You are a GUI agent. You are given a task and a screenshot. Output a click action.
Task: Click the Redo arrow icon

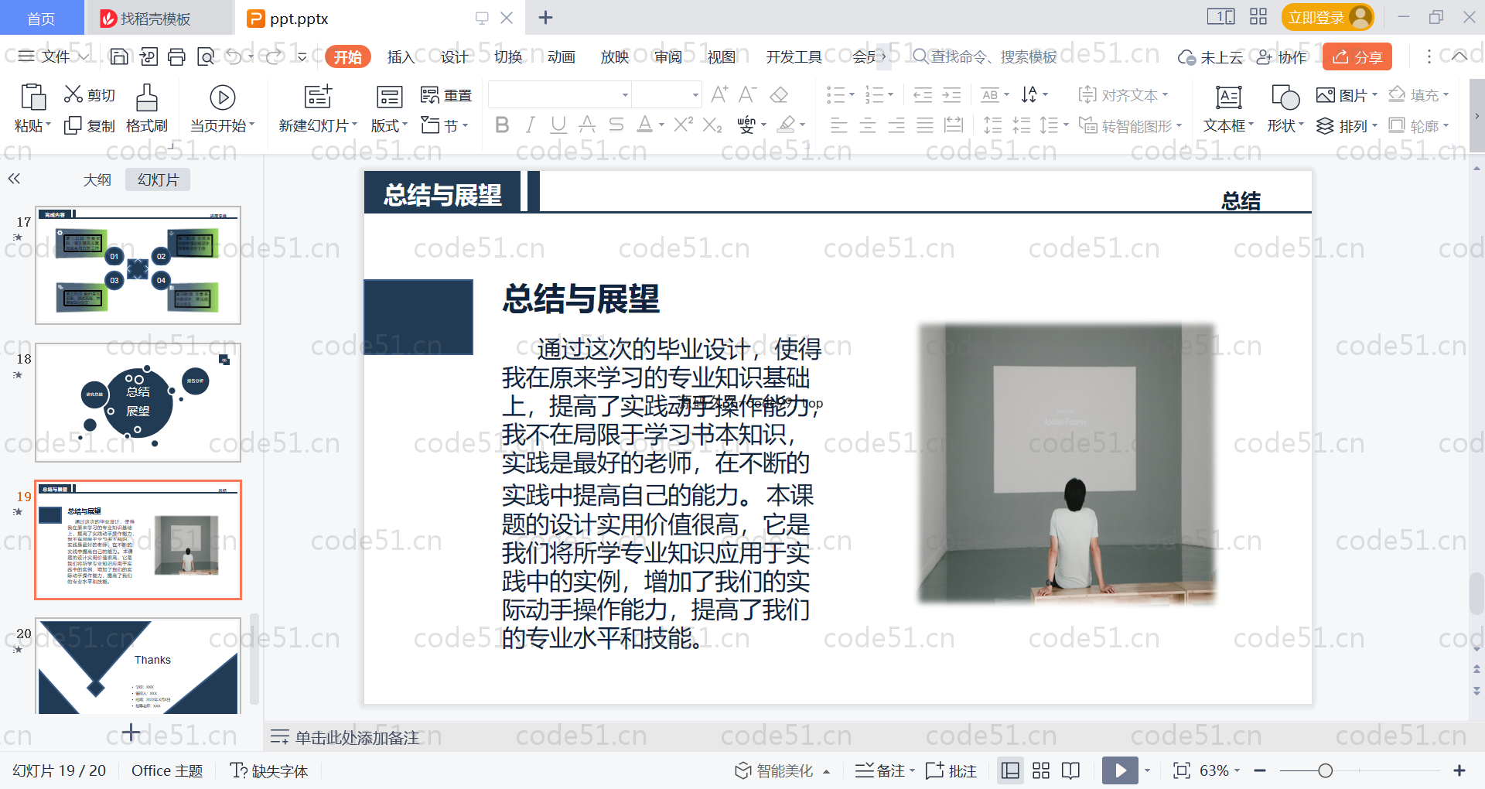coord(274,56)
